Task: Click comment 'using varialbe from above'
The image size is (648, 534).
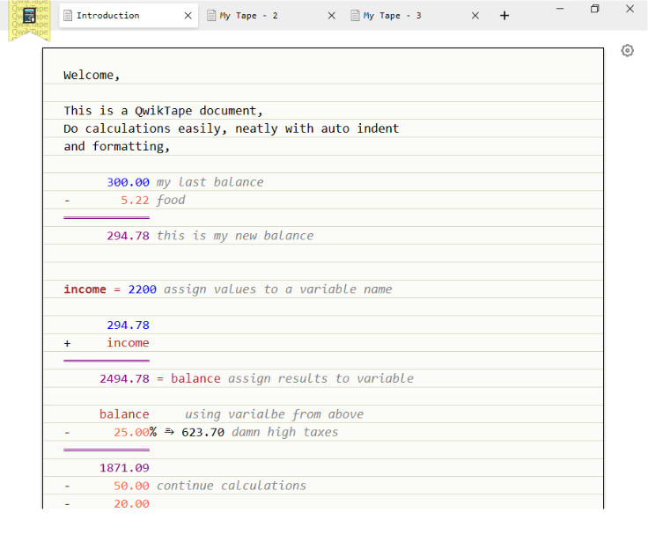Action: tap(274, 414)
